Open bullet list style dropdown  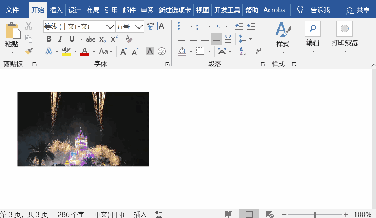(191, 26)
